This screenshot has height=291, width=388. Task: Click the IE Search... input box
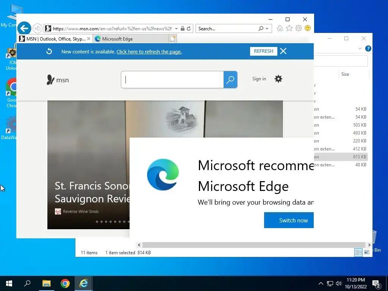227,28
